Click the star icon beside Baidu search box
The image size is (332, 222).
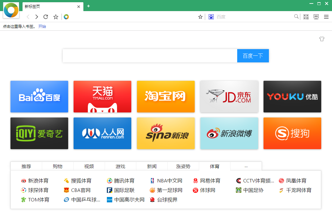tap(200, 17)
